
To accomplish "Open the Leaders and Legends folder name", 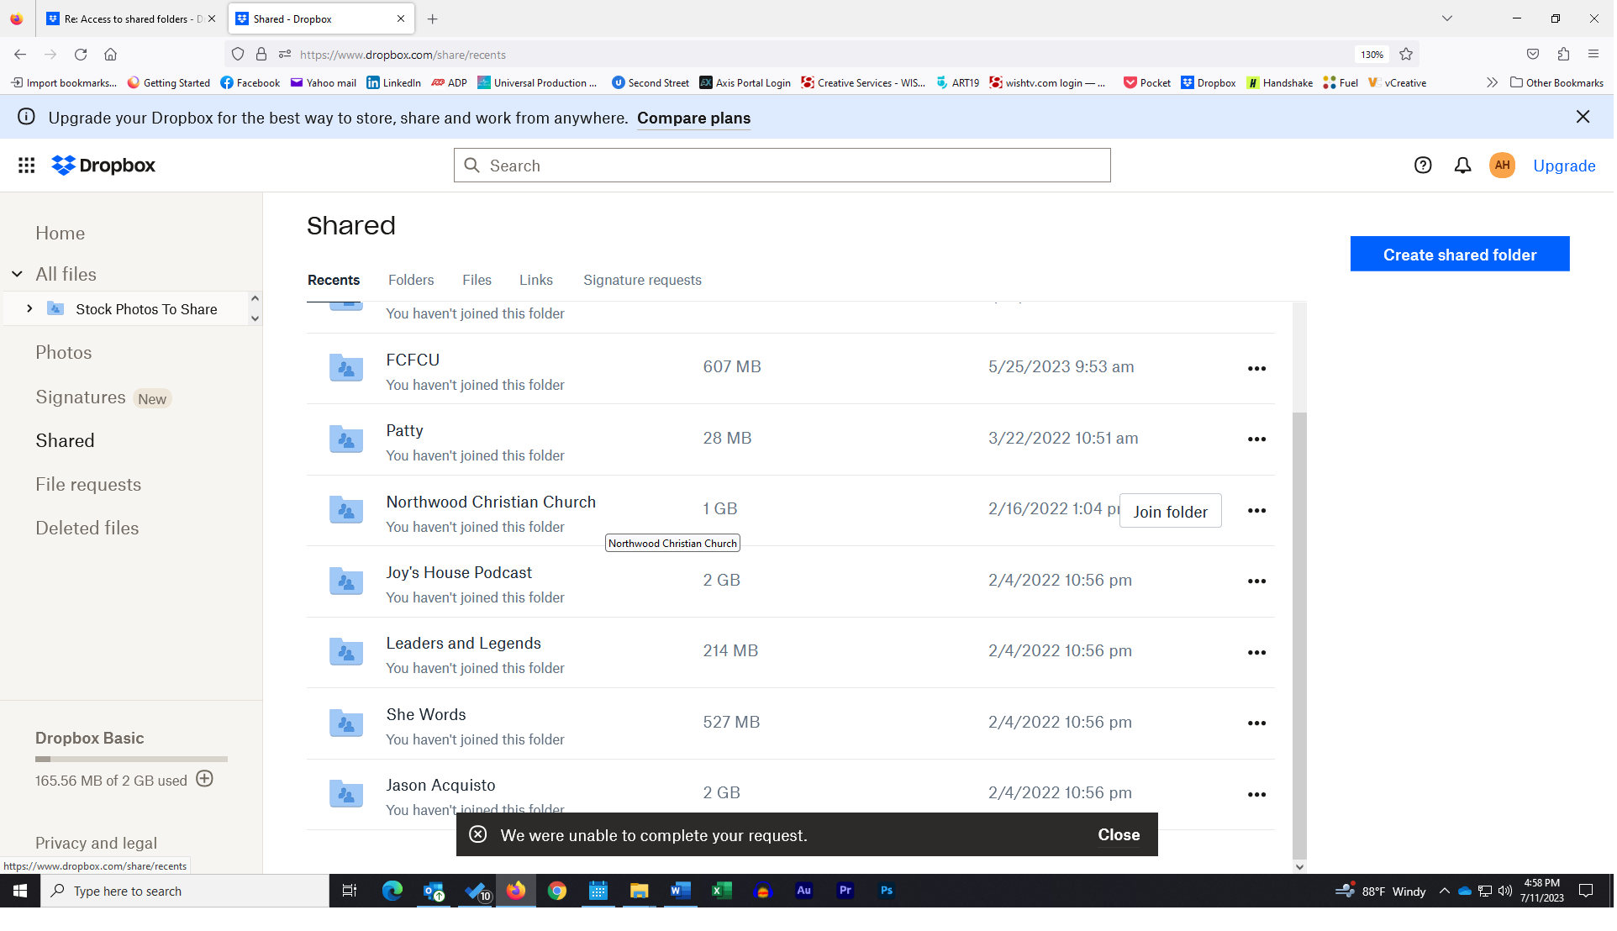I will point(465,644).
